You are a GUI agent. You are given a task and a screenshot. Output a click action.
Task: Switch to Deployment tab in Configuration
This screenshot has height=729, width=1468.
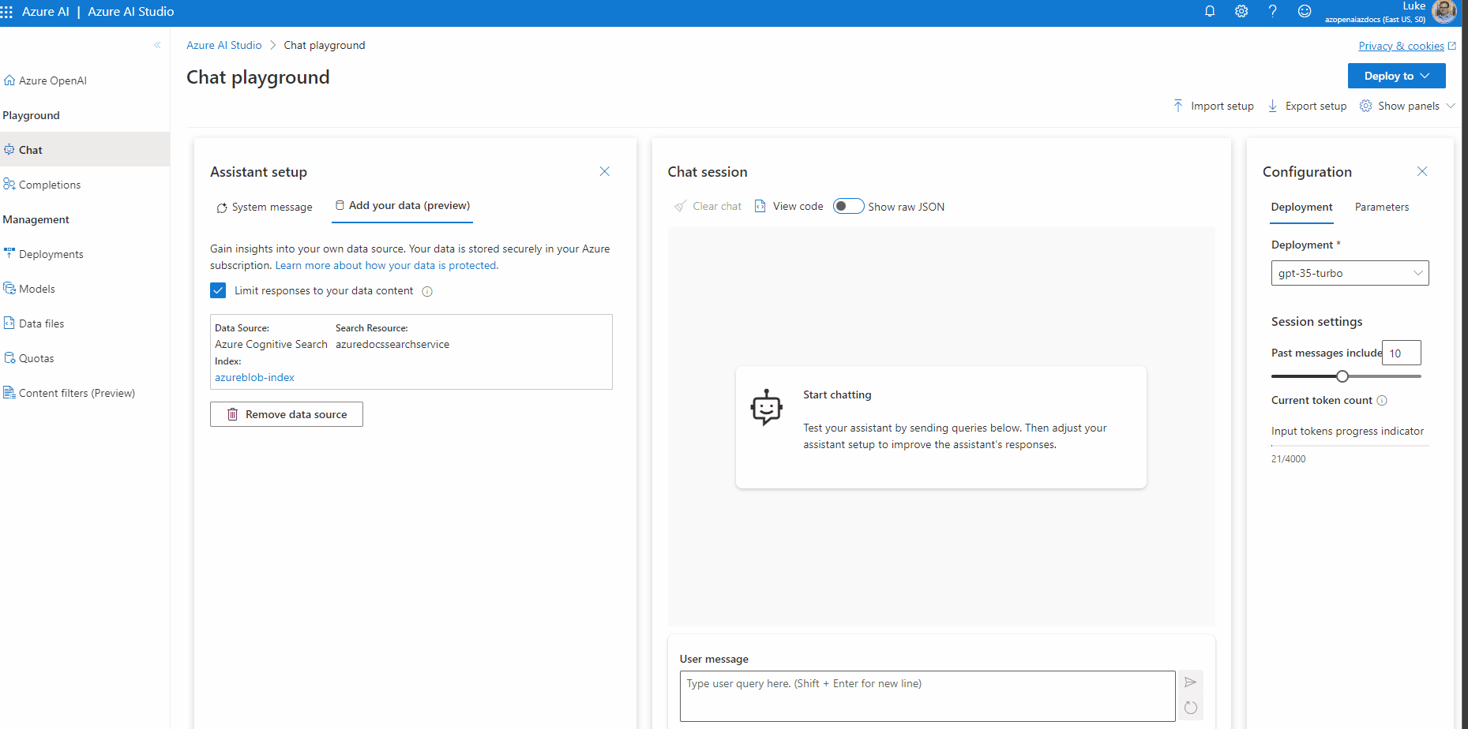(x=1301, y=207)
